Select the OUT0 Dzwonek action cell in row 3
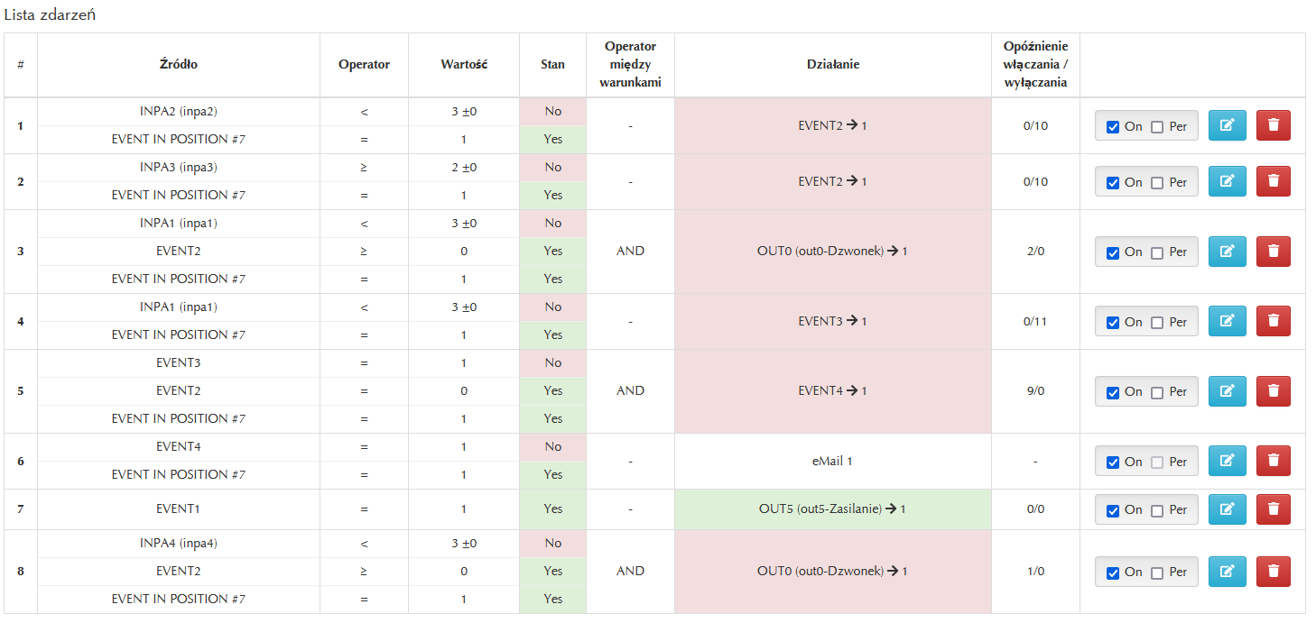The image size is (1316, 623). [832, 252]
